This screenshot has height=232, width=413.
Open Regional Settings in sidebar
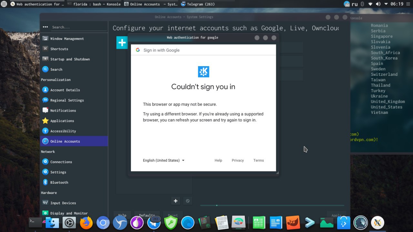click(x=74, y=100)
